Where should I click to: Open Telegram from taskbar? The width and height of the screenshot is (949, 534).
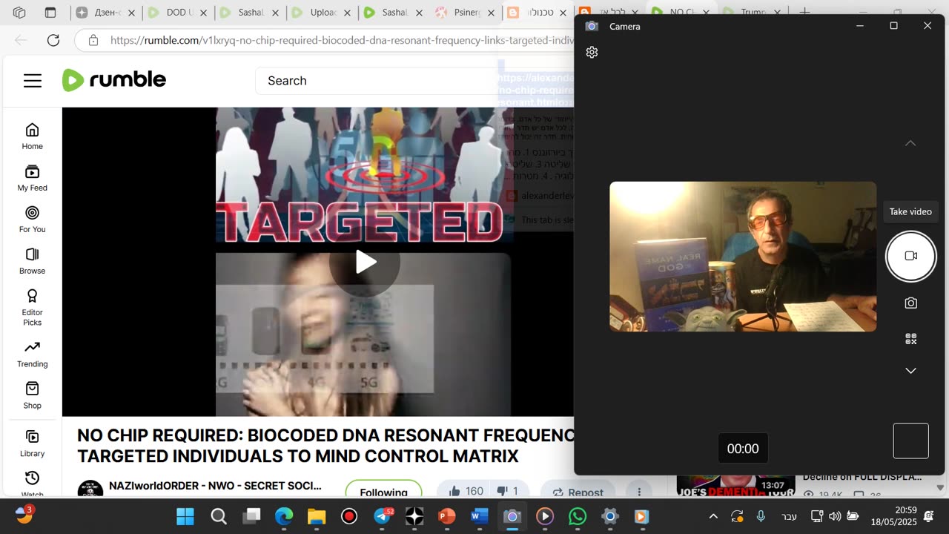click(383, 516)
